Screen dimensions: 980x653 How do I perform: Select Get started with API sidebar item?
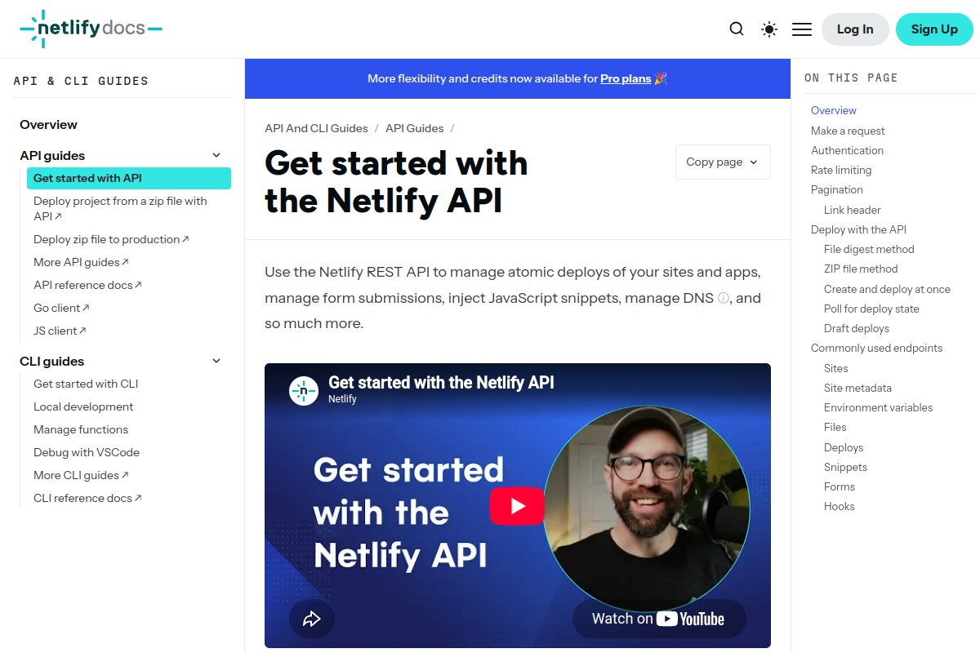point(129,178)
